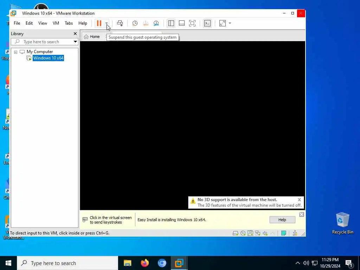Click the sound card status bar icon

pos(265,233)
